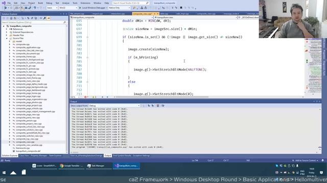Click the white up-arrow icon on the taskbar
This screenshot has height=183, width=327.
pyautogui.click(x=13, y=172)
